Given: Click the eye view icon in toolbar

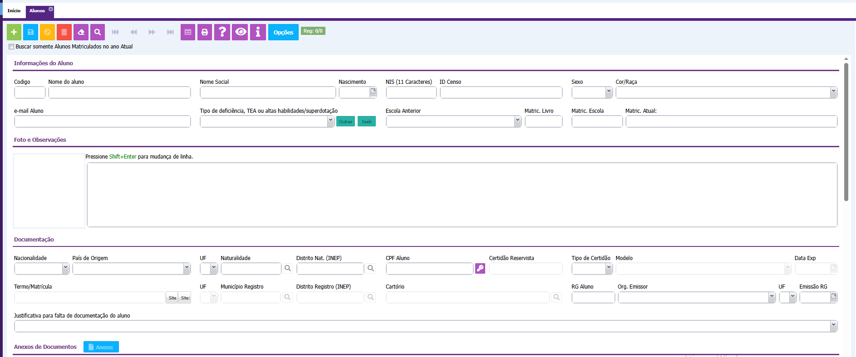Looking at the screenshot, I should (240, 32).
